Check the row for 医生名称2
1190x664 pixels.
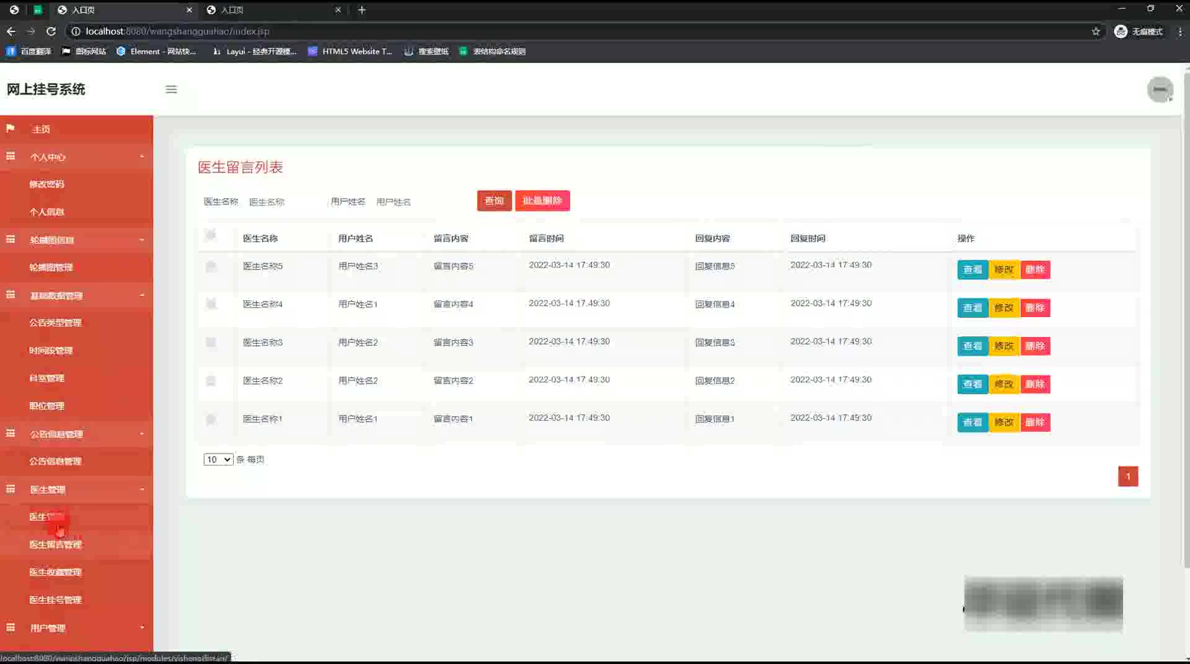211,381
